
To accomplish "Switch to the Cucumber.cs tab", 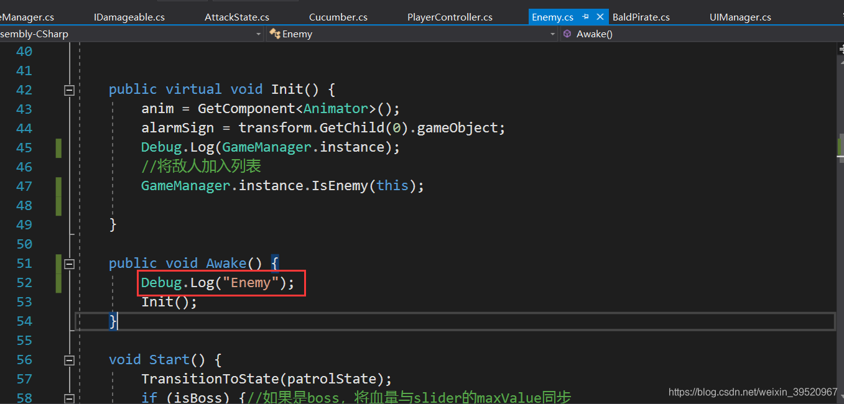I will (x=338, y=17).
